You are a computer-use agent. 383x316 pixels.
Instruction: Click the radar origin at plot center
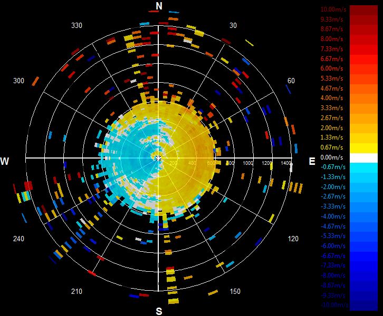(158, 158)
